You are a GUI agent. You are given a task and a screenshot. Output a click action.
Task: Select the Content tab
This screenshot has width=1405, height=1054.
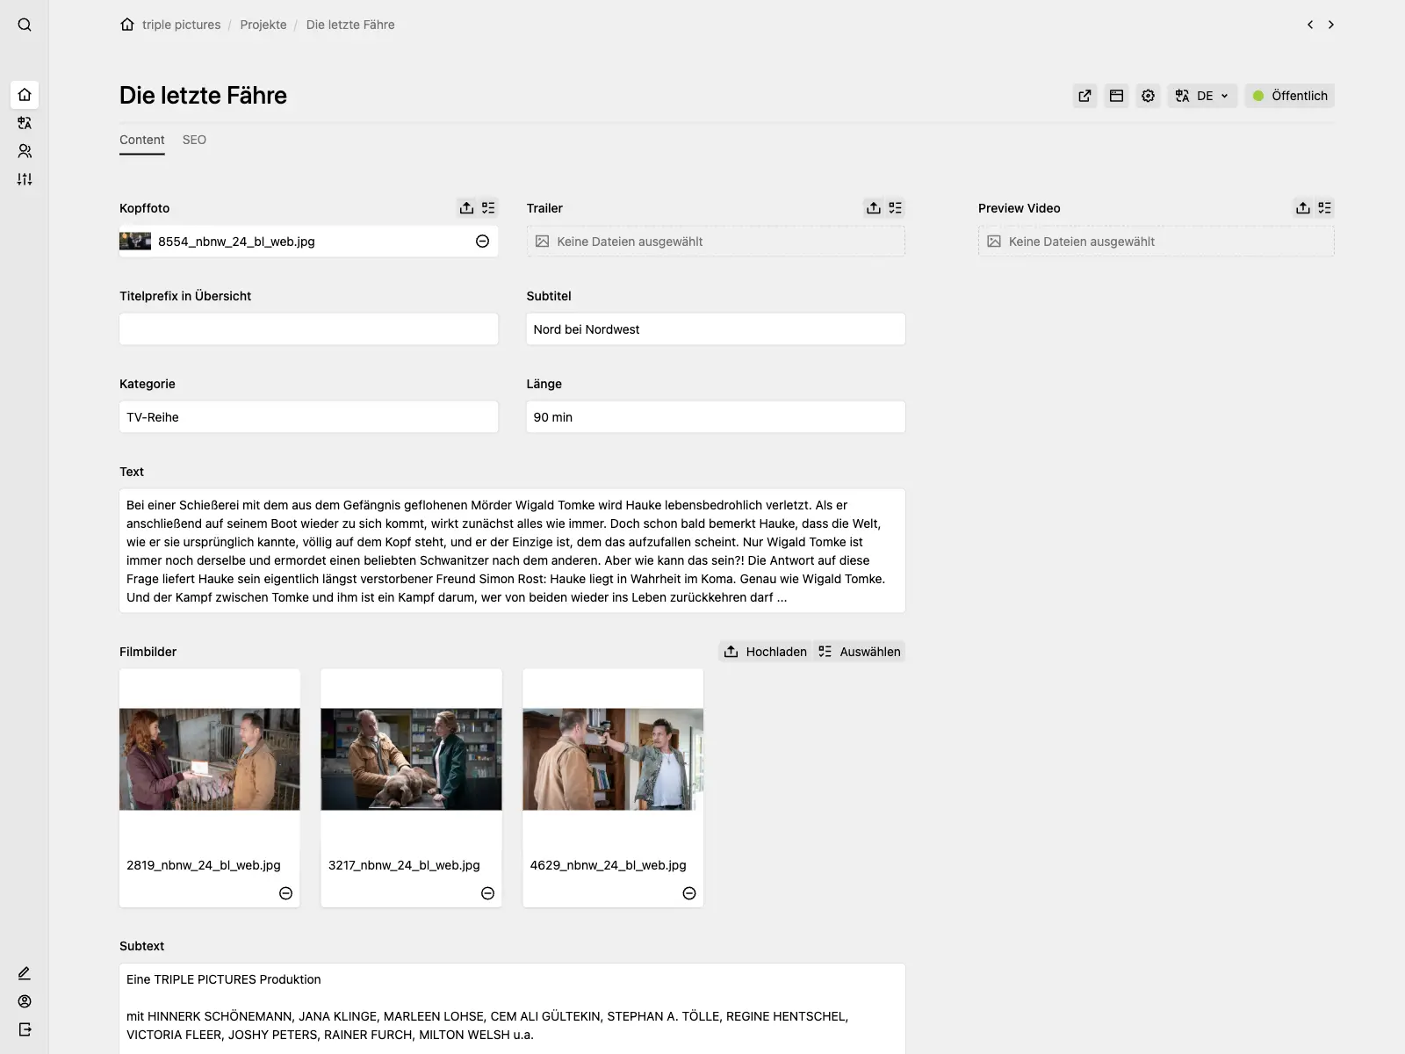pos(142,140)
